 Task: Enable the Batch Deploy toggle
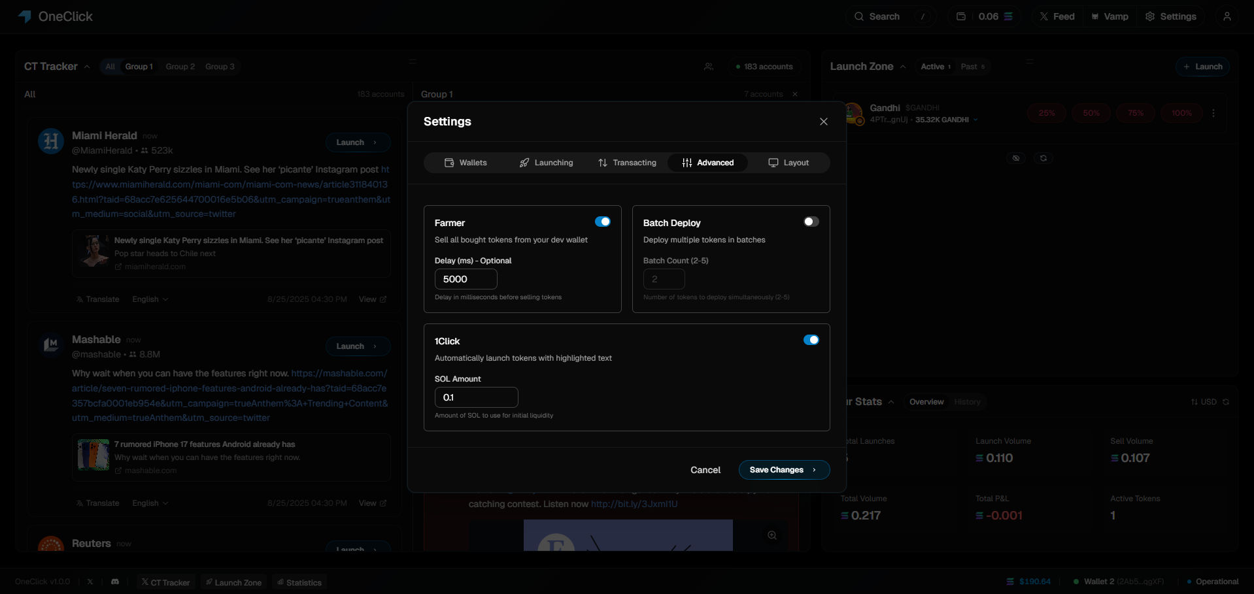coord(811,222)
